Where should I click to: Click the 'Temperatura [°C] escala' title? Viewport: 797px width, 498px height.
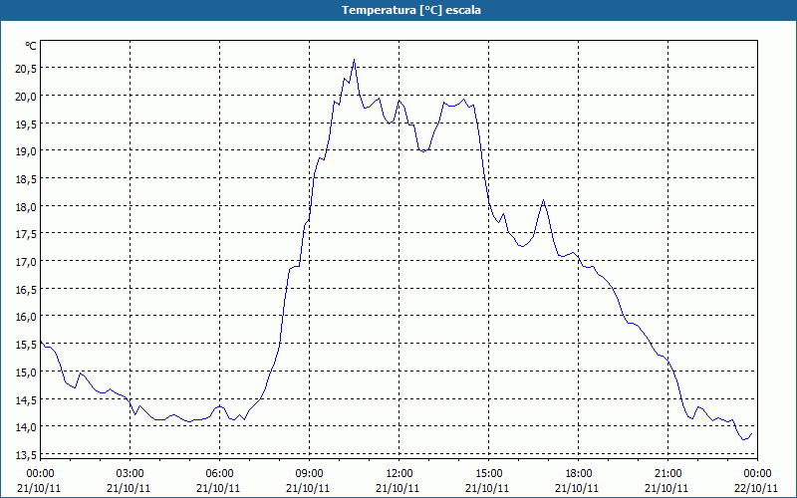[x=411, y=10]
